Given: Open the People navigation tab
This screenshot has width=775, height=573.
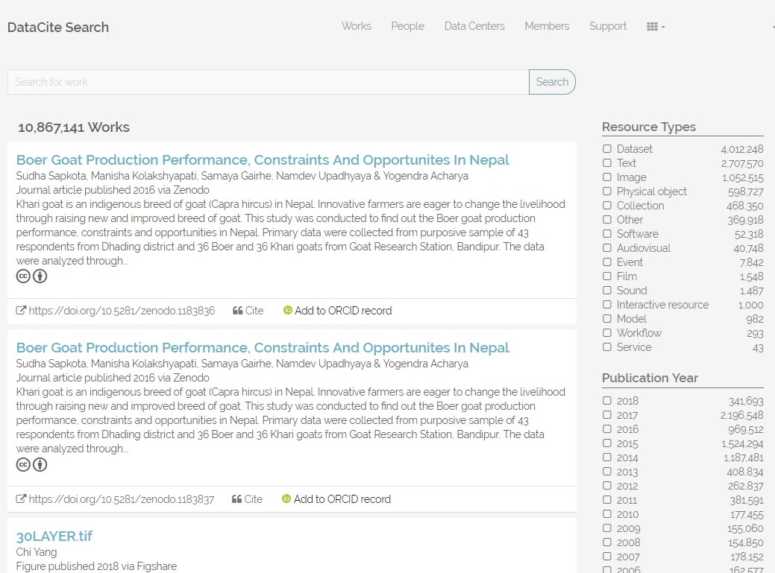Looking at the screenshot, I should click(408, 26).
